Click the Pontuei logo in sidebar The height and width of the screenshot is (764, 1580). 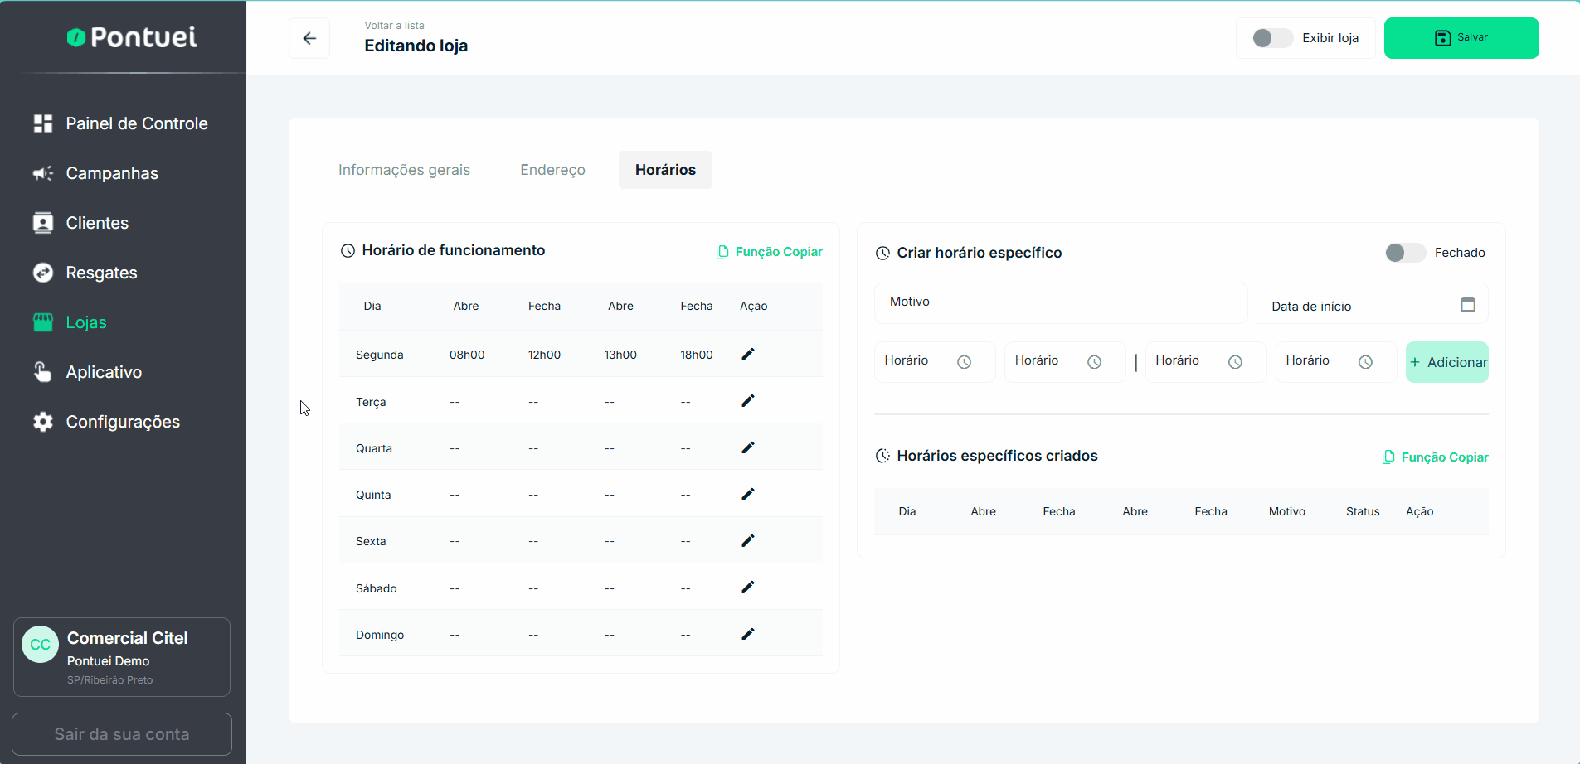click(x=133, y=37)
